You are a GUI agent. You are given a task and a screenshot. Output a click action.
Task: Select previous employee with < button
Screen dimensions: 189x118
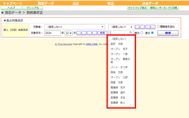coord(140,27)
